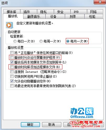This screenshot has height=130, width=106.
Task: Switch to the 翻录音乐 tab
Action: [34, 17]
